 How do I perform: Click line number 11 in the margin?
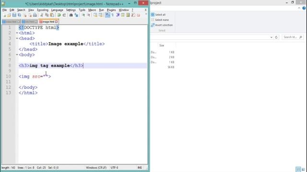(x=8, y=82)
